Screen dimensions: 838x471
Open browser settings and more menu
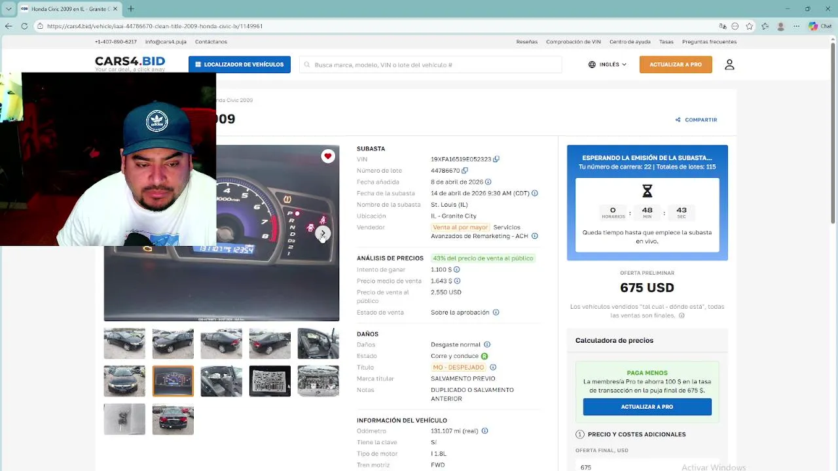click(795, 26)
